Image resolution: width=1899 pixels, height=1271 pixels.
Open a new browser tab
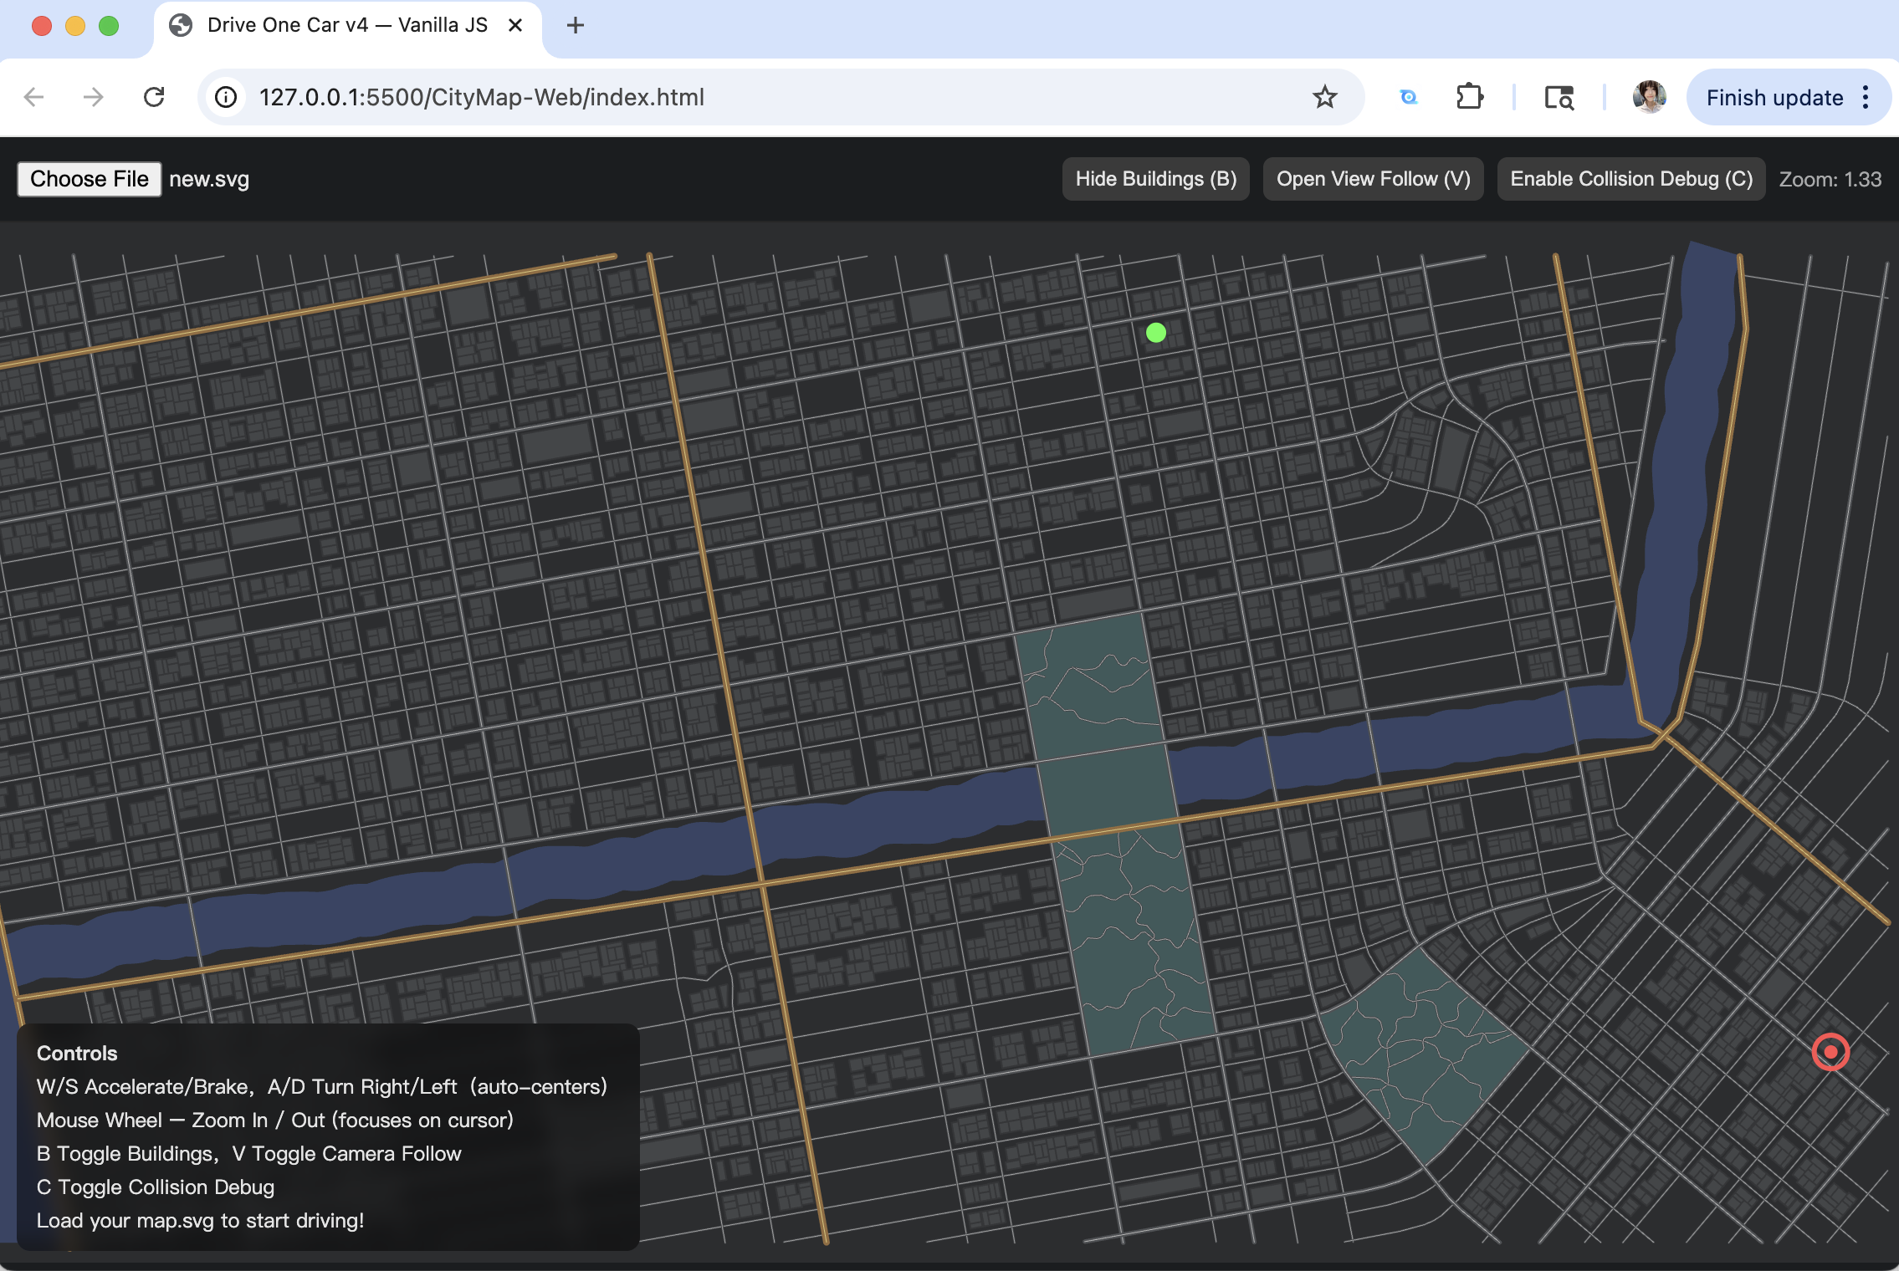[575, 25]
